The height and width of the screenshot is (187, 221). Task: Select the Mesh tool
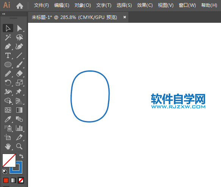[x=8, y=110]
